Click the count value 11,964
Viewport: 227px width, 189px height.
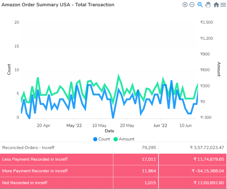[x=149, y=171]
